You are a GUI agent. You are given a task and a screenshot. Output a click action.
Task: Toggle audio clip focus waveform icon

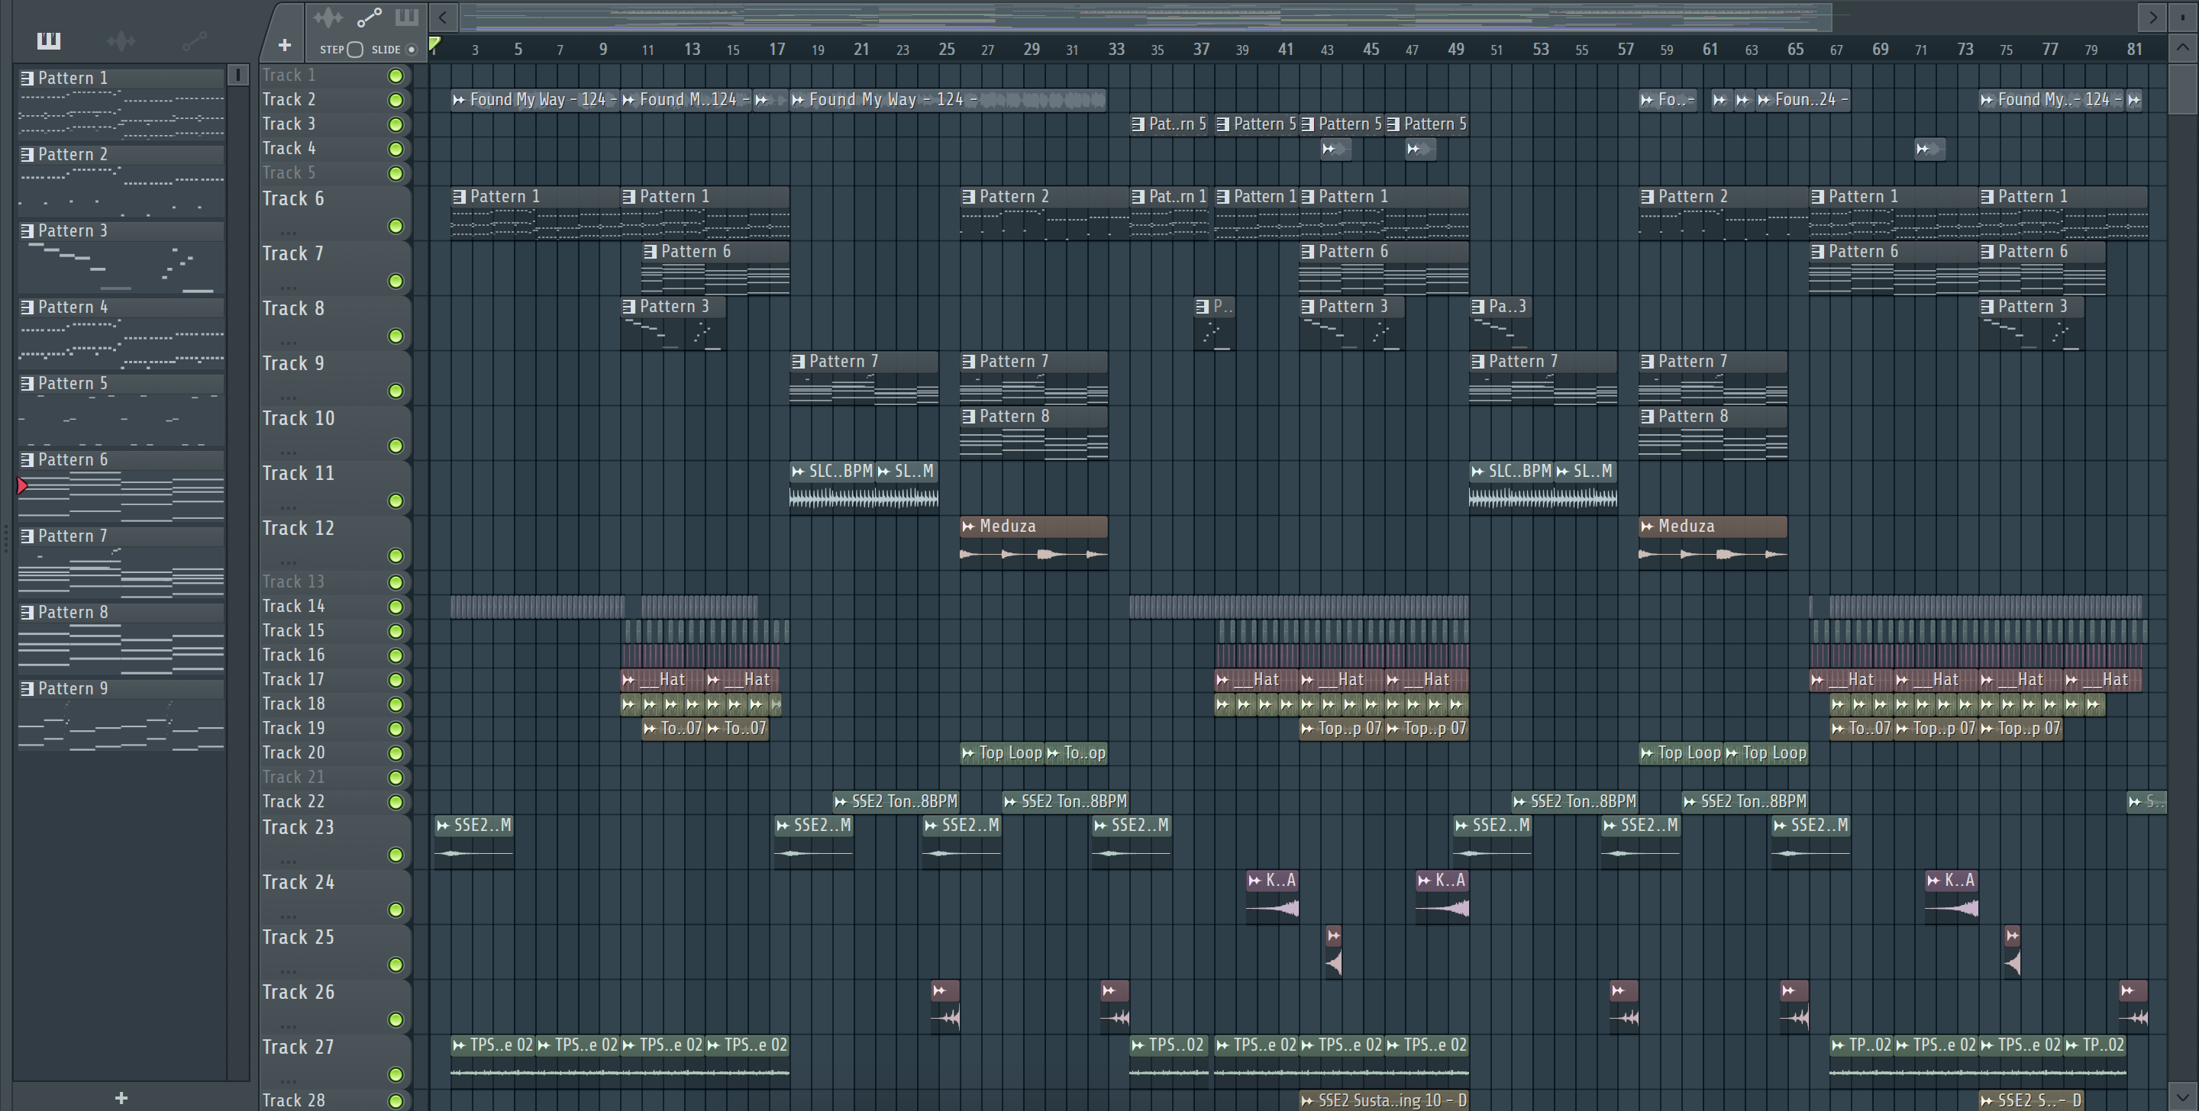[328, 17]
